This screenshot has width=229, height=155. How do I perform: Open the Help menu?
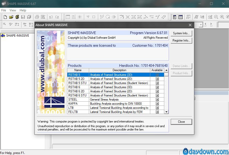click(x=23, y=10)
